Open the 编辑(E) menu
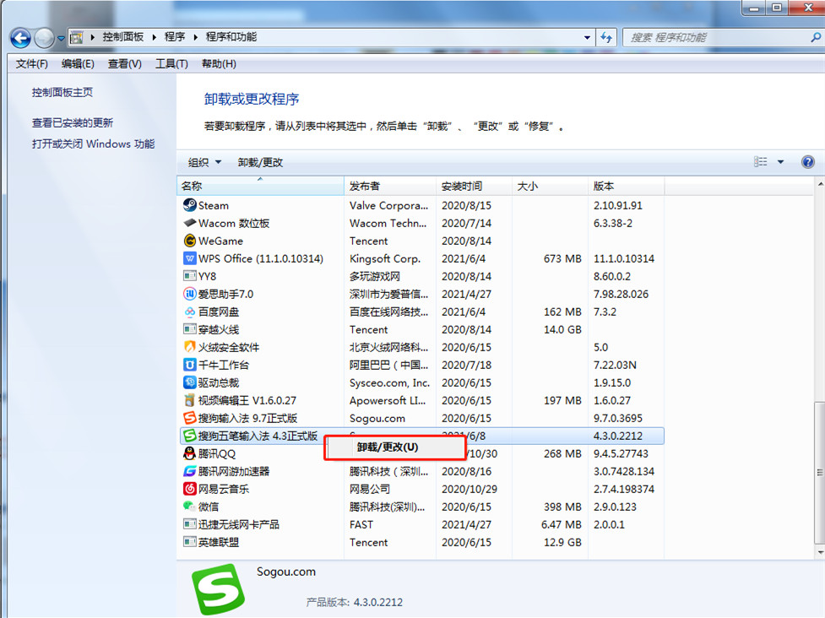 (x=78, y=63)
